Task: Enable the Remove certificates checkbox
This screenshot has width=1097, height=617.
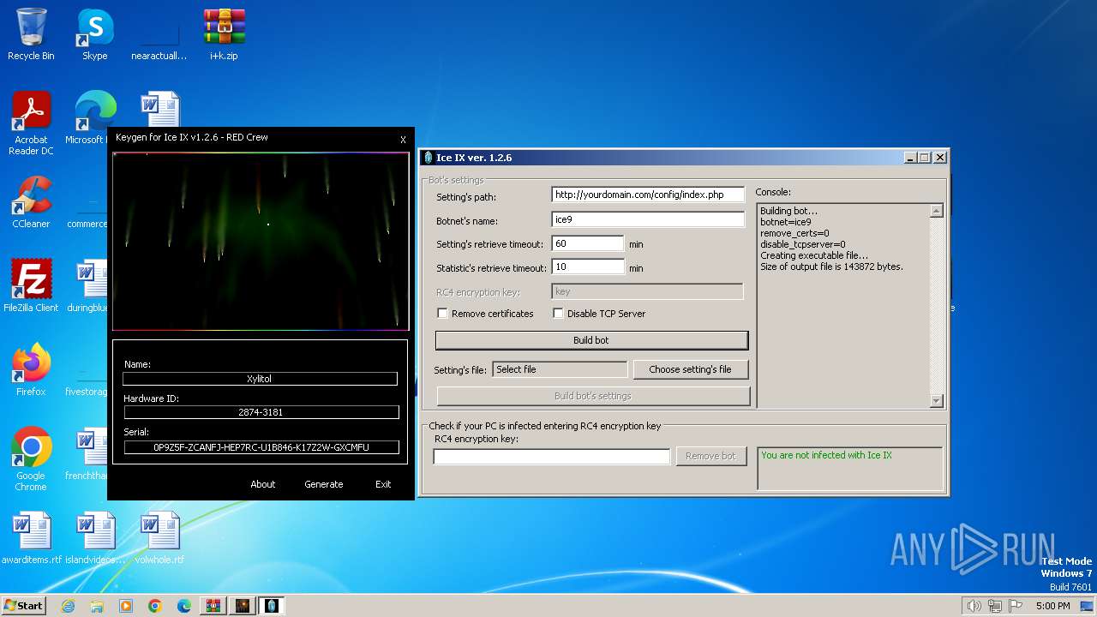Action: pos(442,314)
